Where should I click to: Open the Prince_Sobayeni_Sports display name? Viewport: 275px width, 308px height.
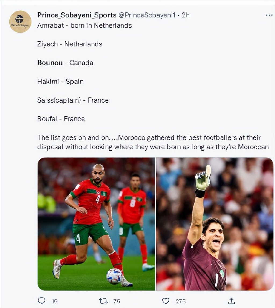tap(77, 15)
